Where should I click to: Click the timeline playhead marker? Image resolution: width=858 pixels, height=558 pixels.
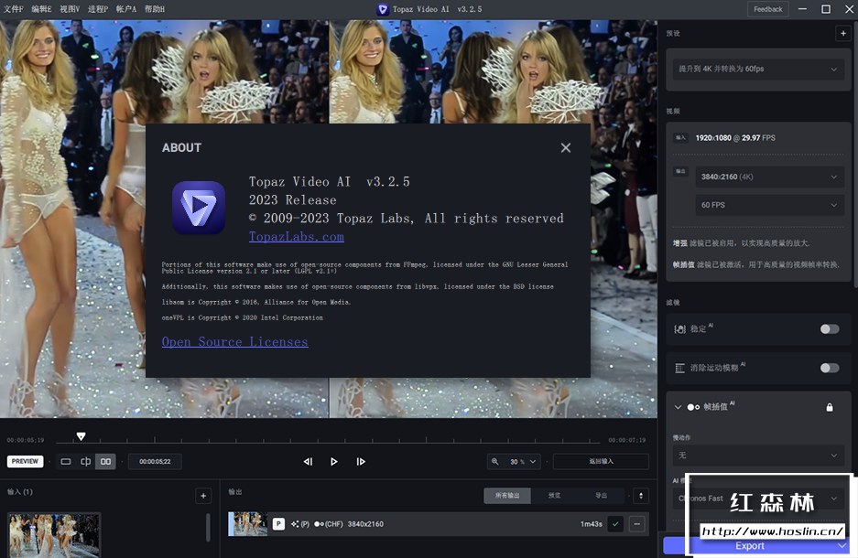[x=81, y=436]
